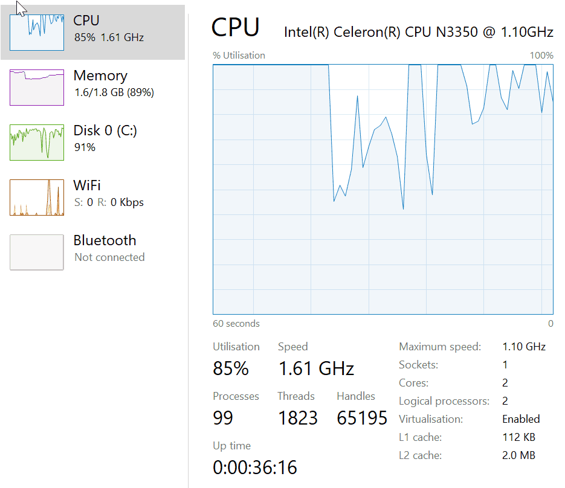
Task: Click the Intel Celeron N3350 processor name
Action: (x=418, y=32)
